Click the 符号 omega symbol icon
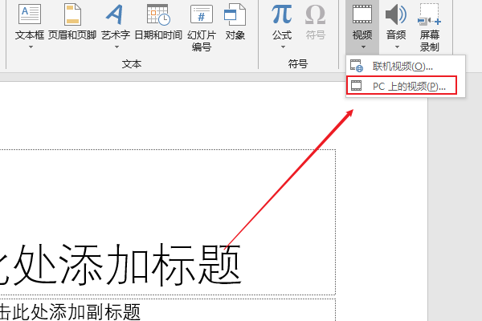Image resolution: width=482 pixels, height=321 pixels. (316, 14)
